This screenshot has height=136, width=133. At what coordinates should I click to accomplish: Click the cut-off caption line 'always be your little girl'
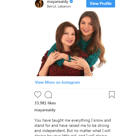[x=71, y=135]
